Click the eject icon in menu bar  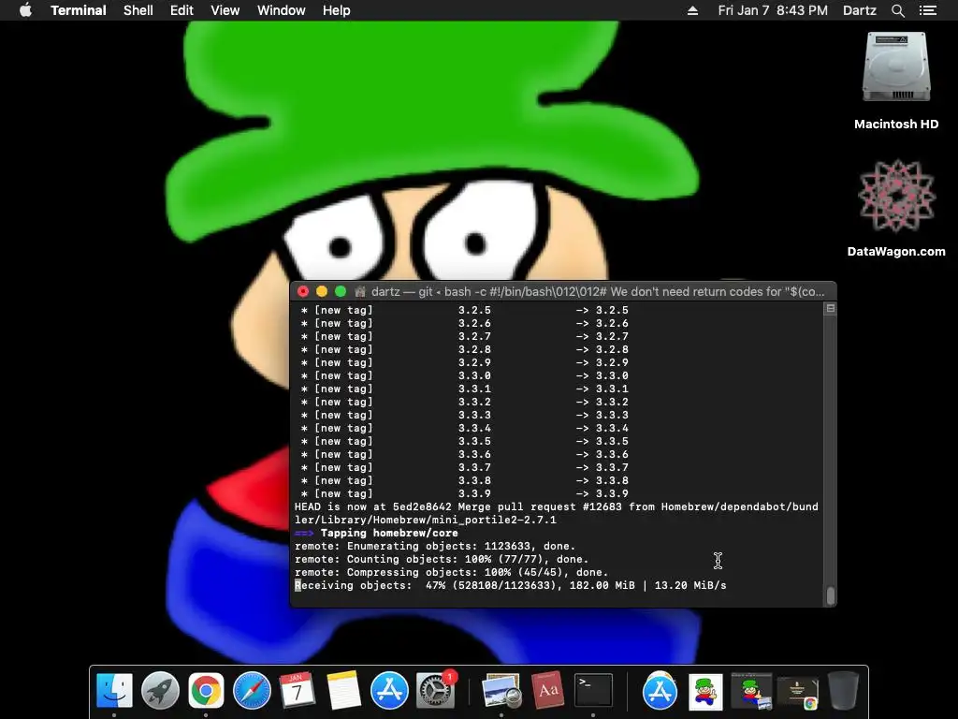[693, 10]
